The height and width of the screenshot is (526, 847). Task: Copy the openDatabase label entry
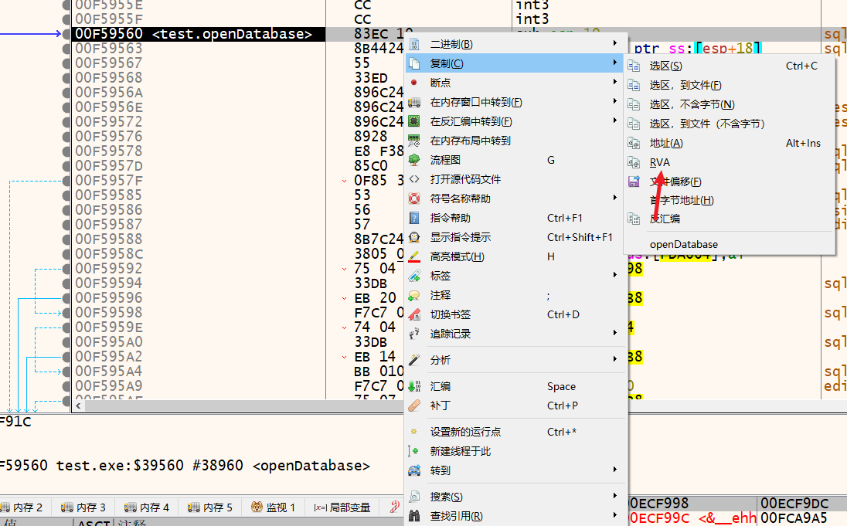pyautogui.click(x=683, y=244)
